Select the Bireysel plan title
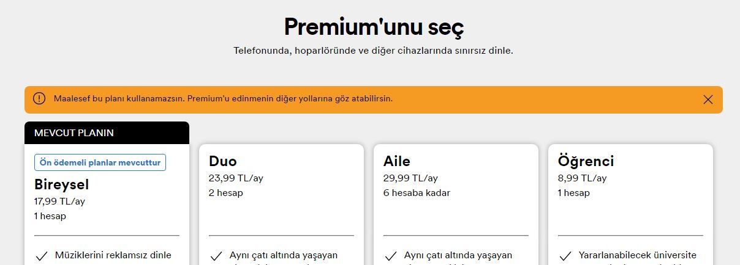The image size is (740, 265). click(x=61, y=184)
